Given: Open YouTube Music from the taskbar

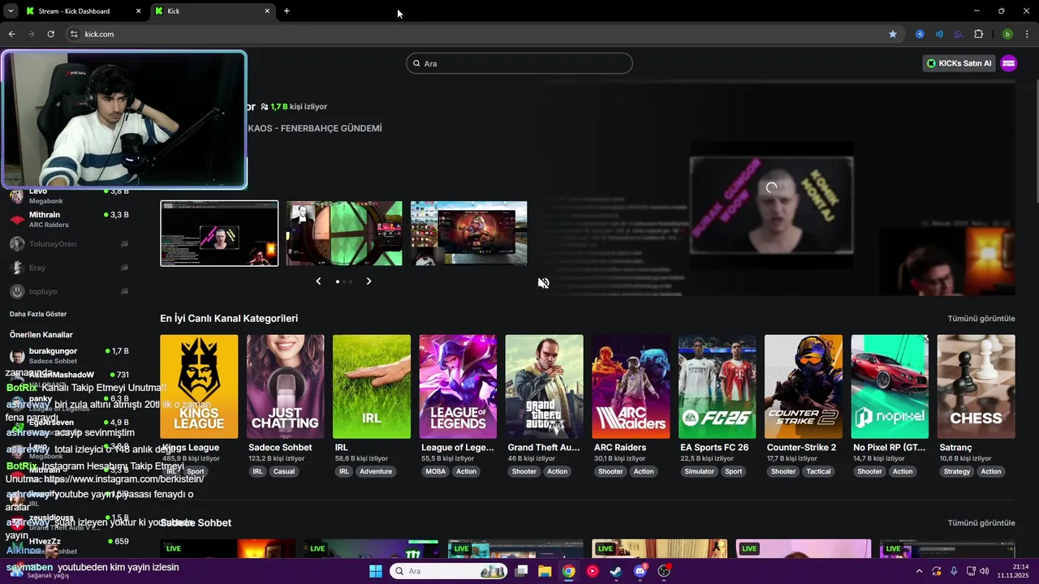Looking at the screenshot, I should (x=593, y=571).
